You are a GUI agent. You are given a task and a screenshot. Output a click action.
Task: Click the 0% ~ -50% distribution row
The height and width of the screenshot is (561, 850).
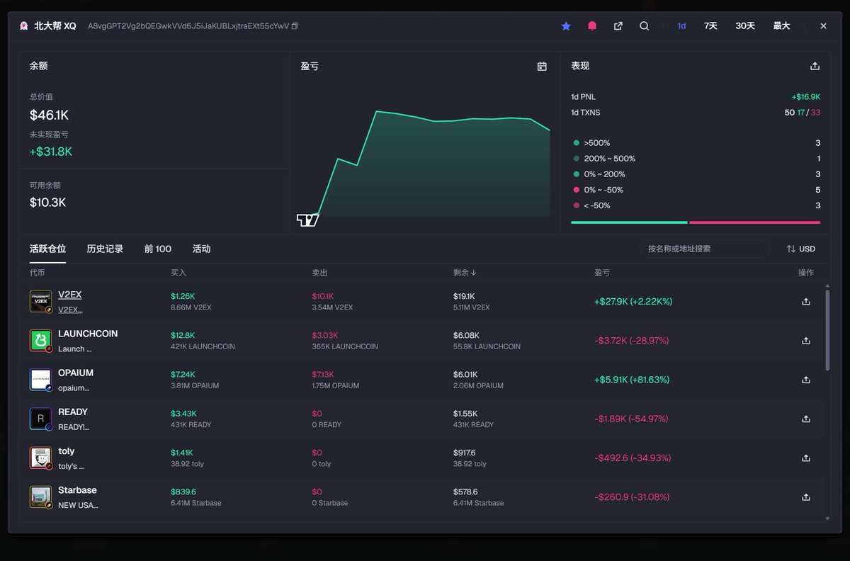[x=696, y=190]
